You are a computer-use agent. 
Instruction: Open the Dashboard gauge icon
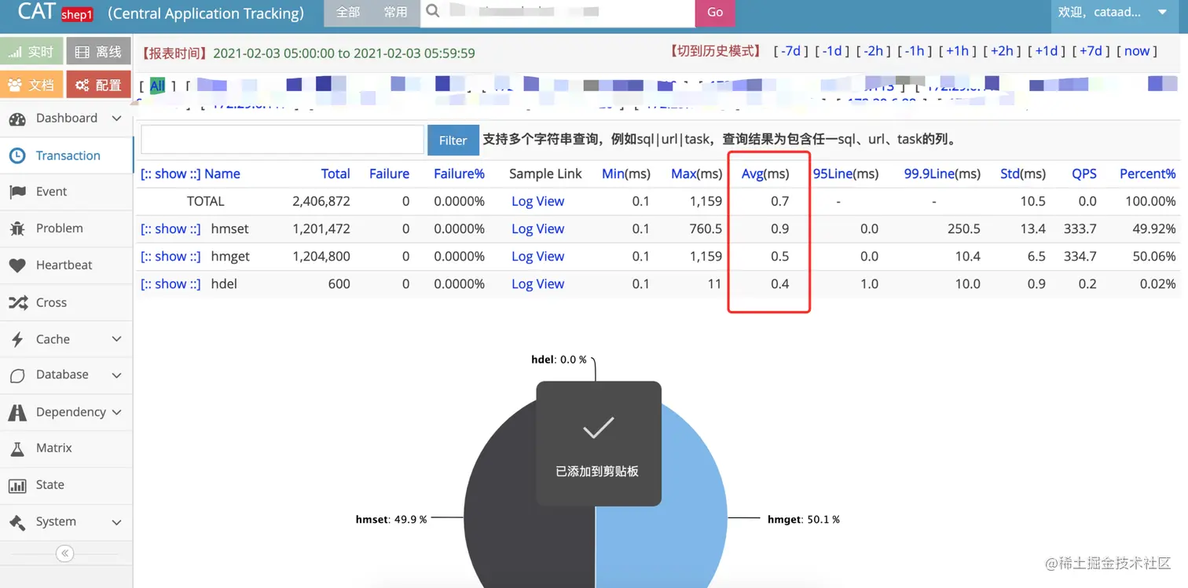17,119
